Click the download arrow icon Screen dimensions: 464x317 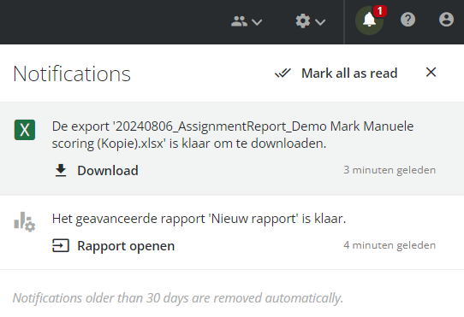tap(61, 171)
